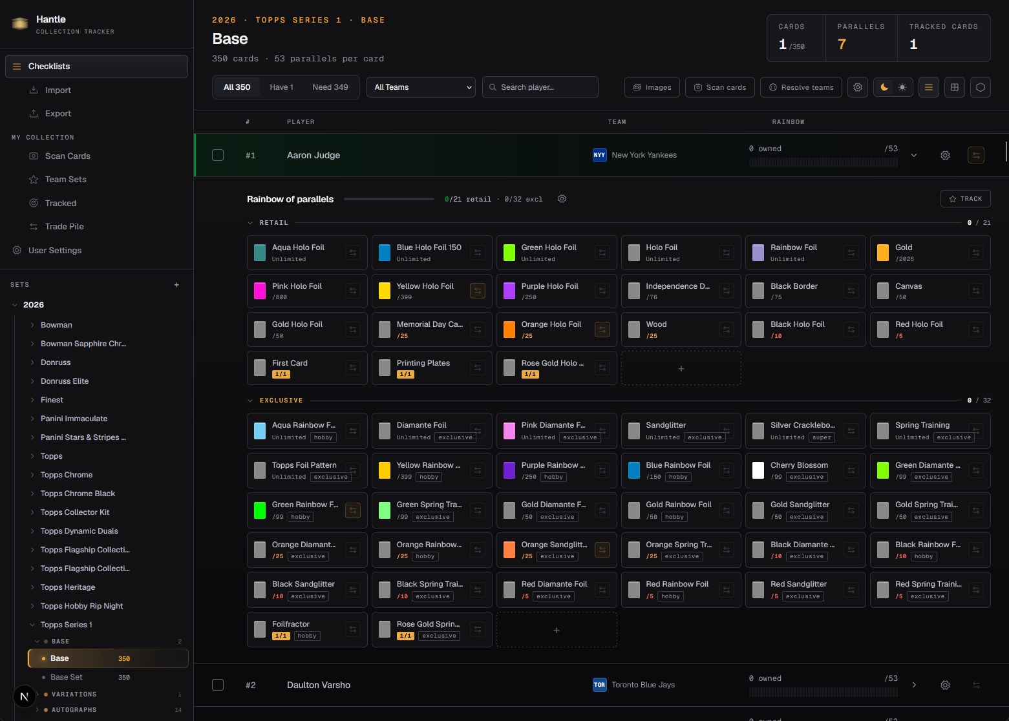Click the TRACK button

click(x=966, y=199)
